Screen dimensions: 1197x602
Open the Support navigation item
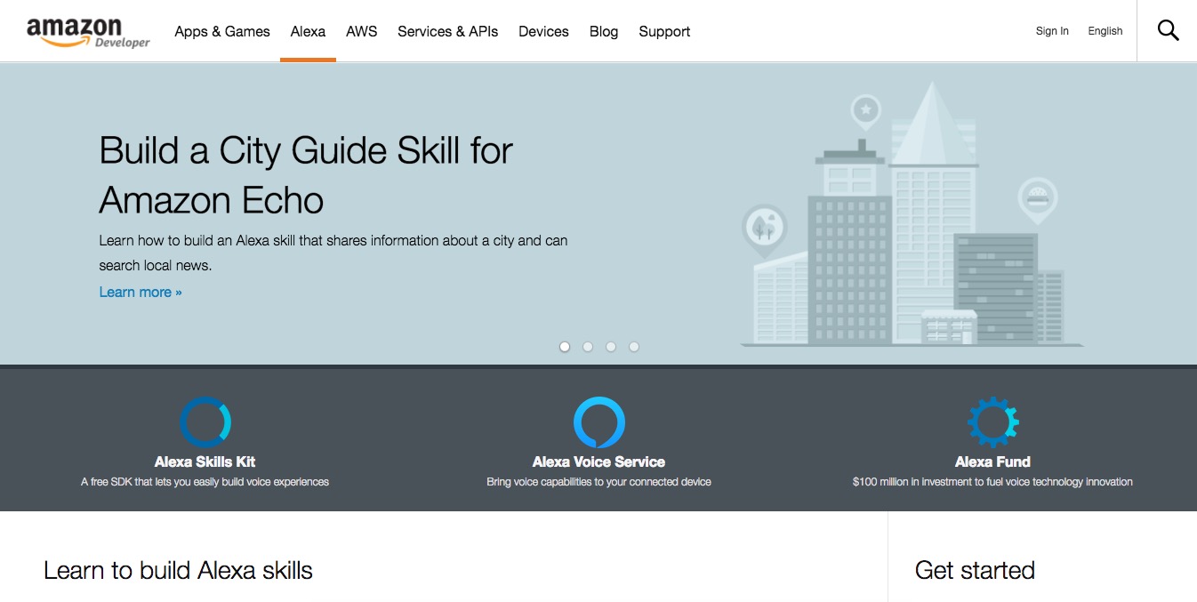(x=664, y=31)
